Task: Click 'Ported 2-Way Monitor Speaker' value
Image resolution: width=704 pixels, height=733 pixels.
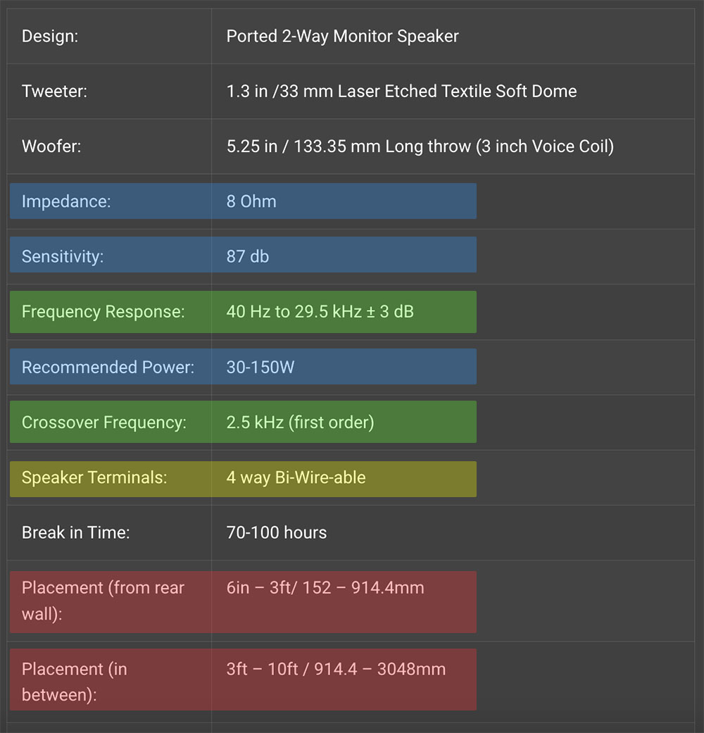Action: coord(342,37)
